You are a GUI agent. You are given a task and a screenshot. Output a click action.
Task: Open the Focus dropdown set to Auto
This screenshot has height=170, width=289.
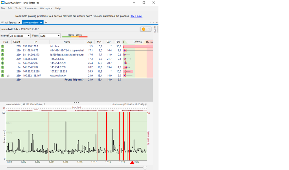50,36
